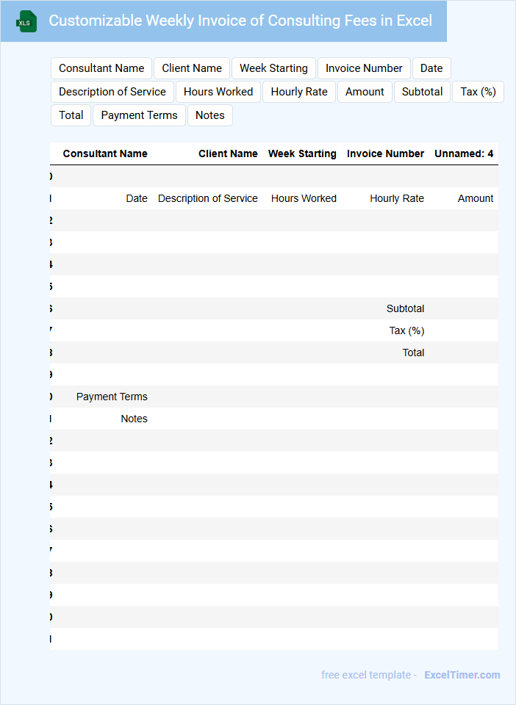Click the Notes cell in the table
This screenshot has height=705, width=516.
coord(134,419)
